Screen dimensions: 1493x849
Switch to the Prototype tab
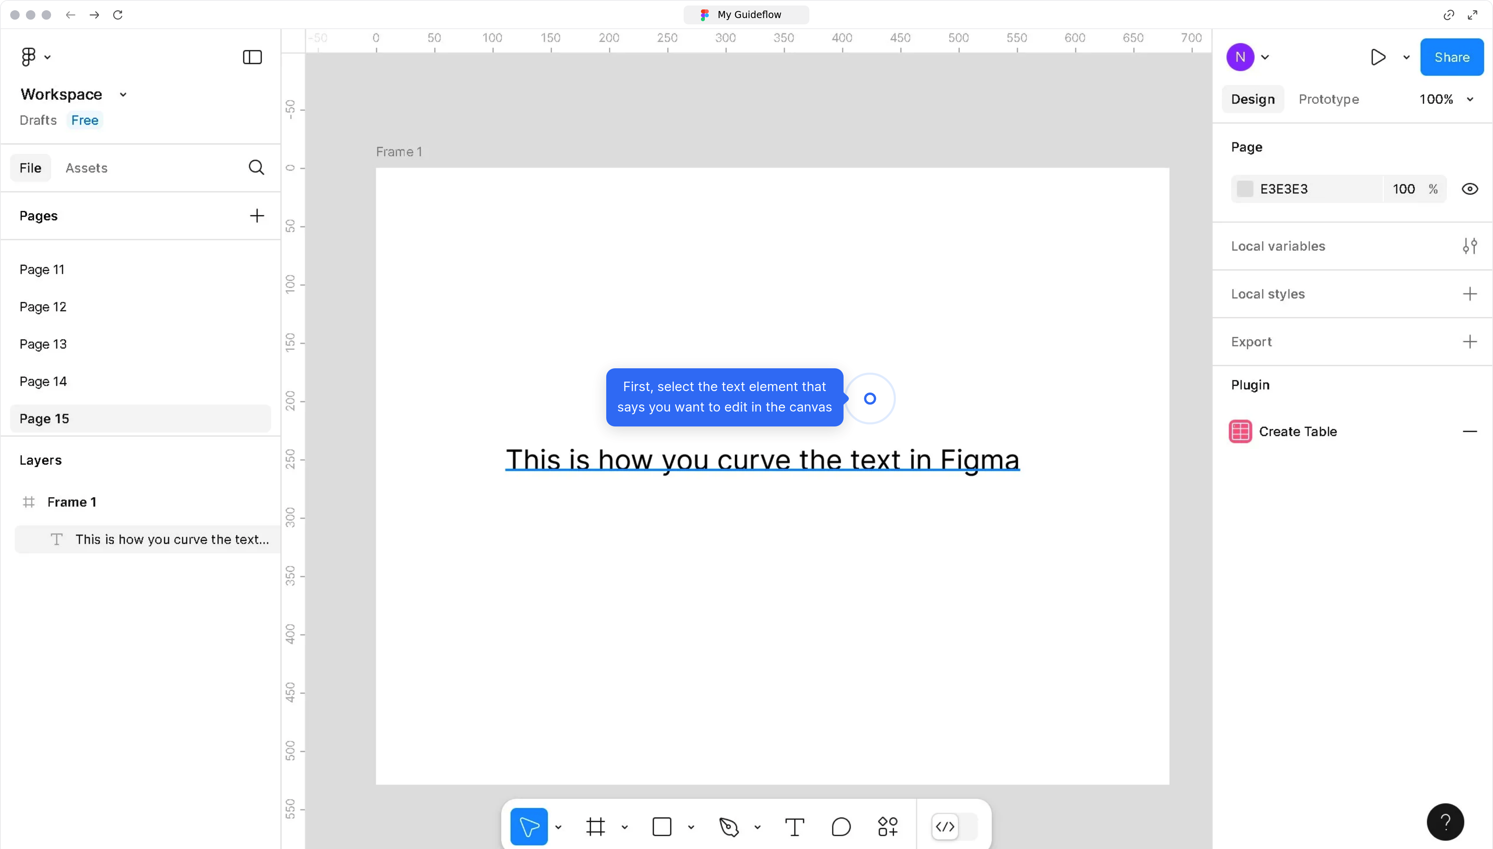pos(1329,99)
